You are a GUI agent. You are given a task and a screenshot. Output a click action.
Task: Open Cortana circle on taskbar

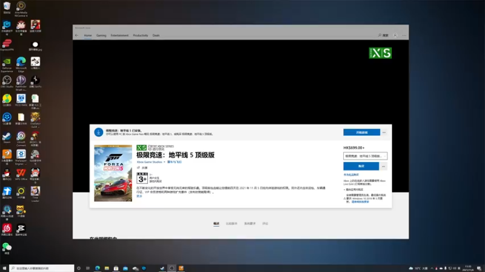[79, 268]
